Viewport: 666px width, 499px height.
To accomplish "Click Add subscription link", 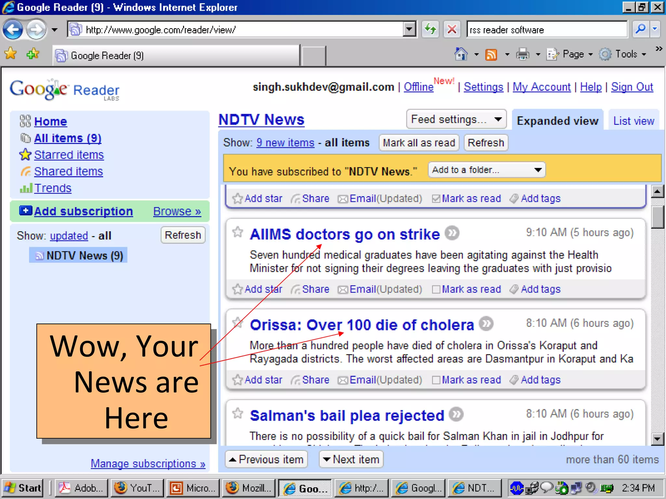I will coord(83,211).
